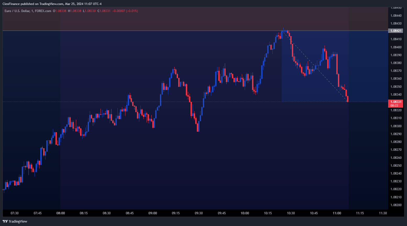
Task: Click the 09:15 time axis label
Action: click(x=176, y=213)
